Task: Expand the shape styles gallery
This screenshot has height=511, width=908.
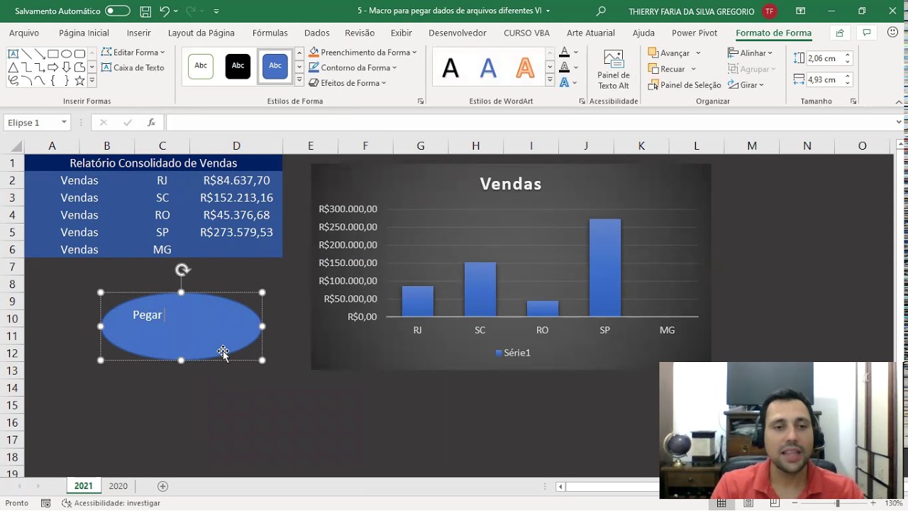Action: pos(299,81)
